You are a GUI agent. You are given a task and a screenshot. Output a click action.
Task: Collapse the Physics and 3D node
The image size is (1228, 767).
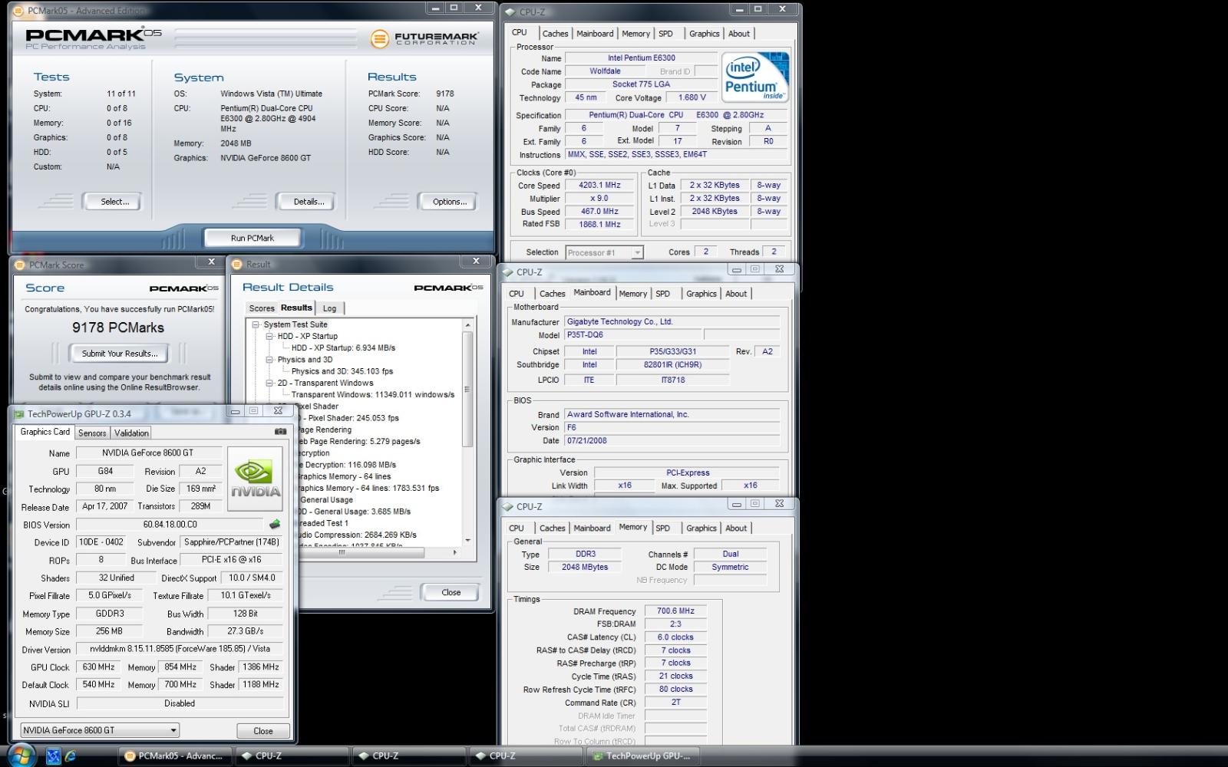[x=270, y=360]
